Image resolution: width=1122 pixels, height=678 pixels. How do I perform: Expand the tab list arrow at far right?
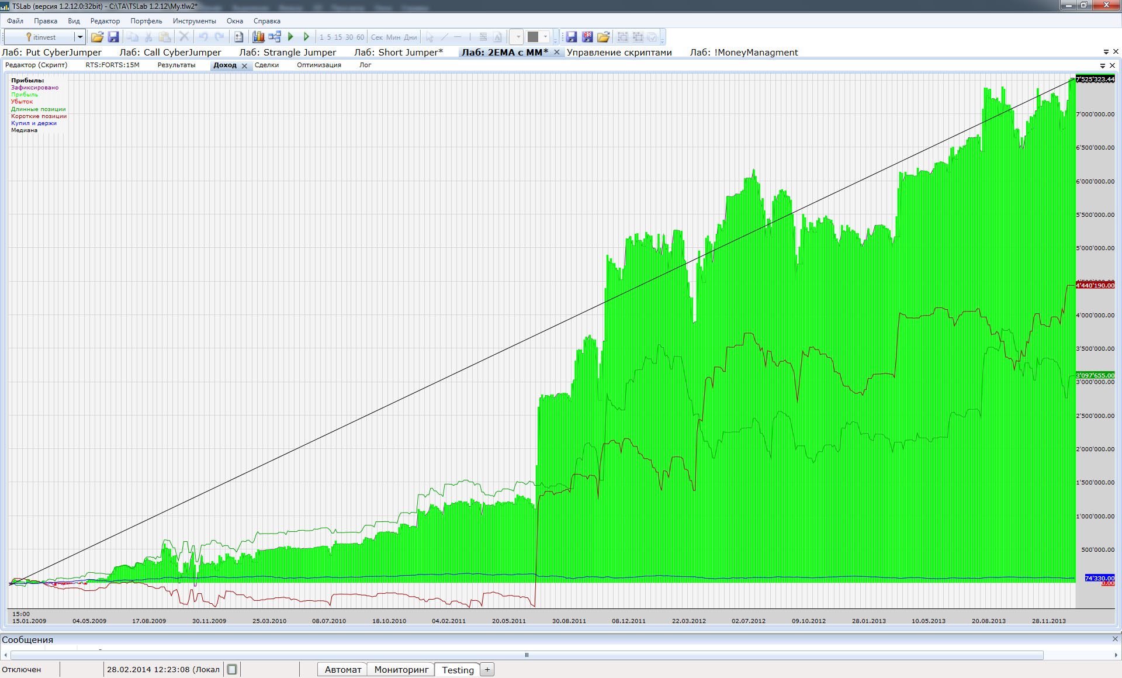(x=1106, y=52)
